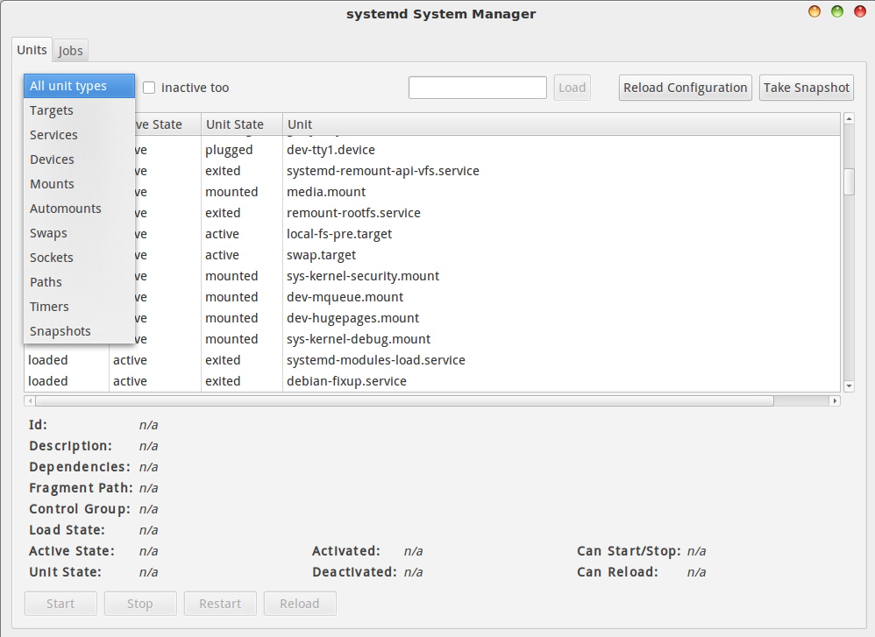Viewport: 875px width, 637px height.
Task: Click the Reload button at bottom
Action: 300,604
